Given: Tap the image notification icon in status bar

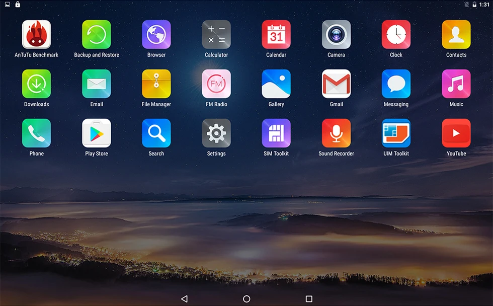Looking at the screenshot, I should 7,5.
